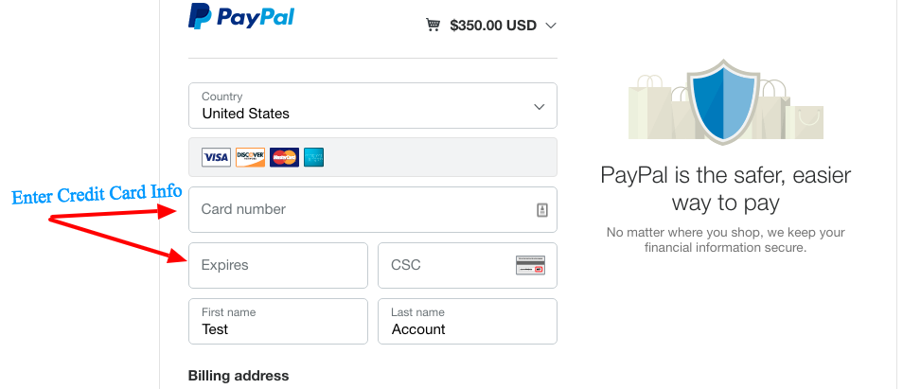Click the MasterCard icon

pos(285,157)
